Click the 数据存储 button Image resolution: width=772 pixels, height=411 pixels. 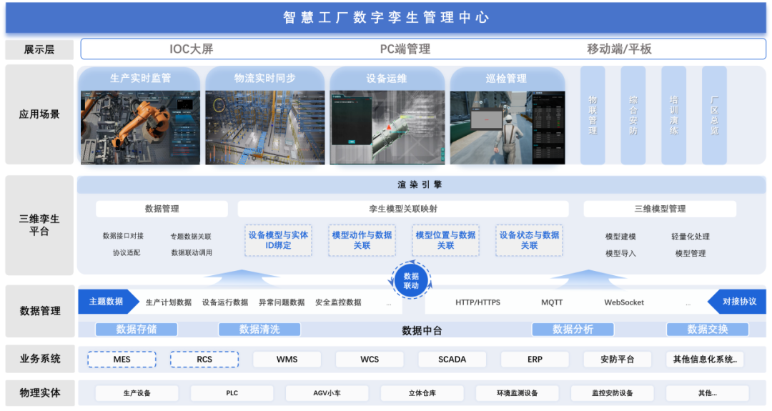pos(137,330)
